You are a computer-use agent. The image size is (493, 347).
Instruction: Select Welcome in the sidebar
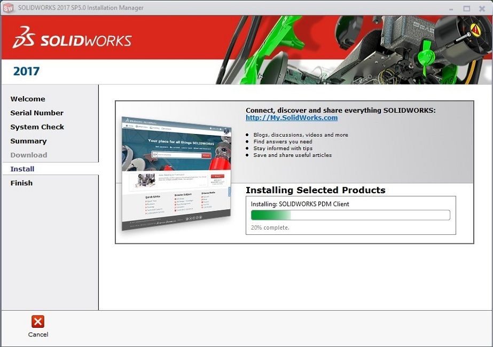pos(27,99)
